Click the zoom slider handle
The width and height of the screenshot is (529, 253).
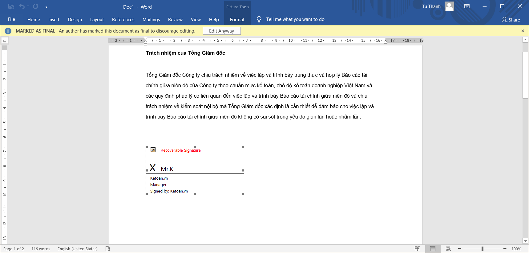tap(483, 249)
